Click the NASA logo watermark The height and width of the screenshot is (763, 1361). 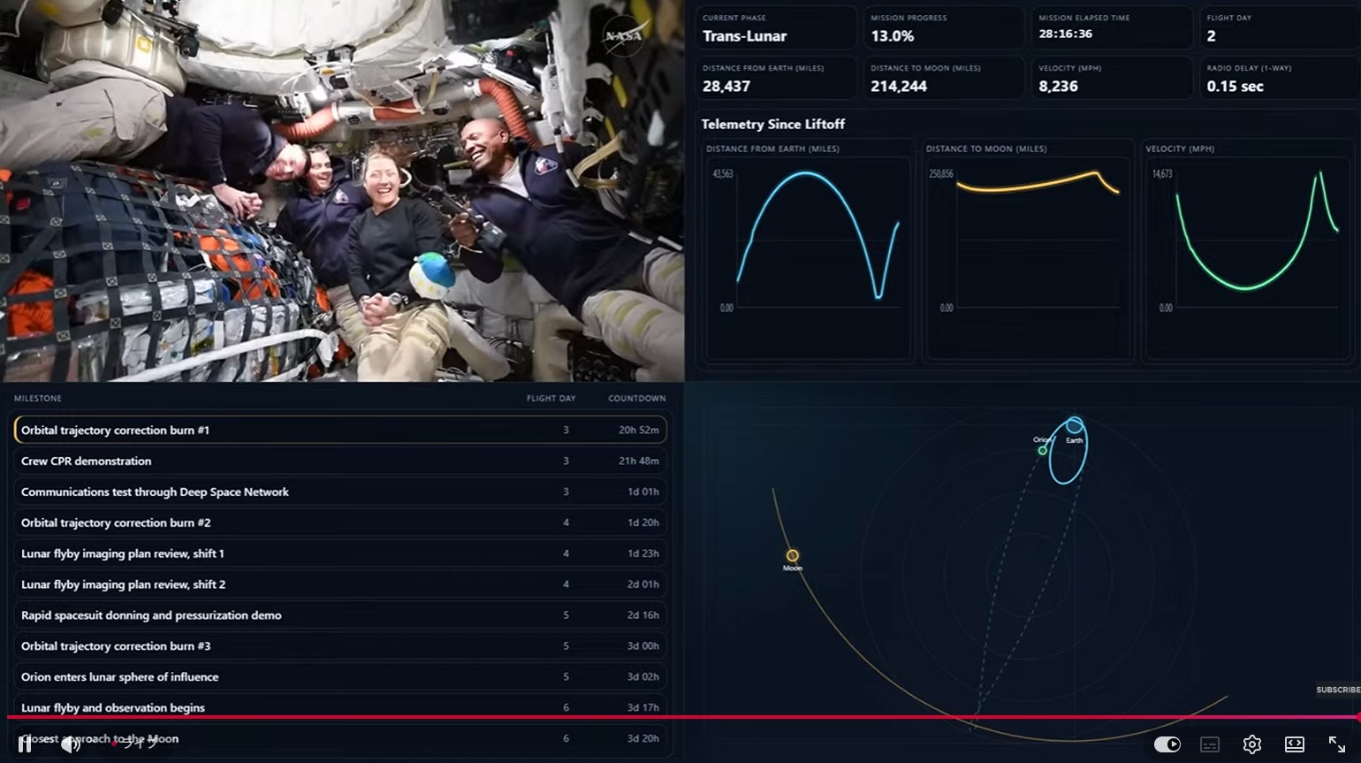pyautogui.click(x=624, y=37)
